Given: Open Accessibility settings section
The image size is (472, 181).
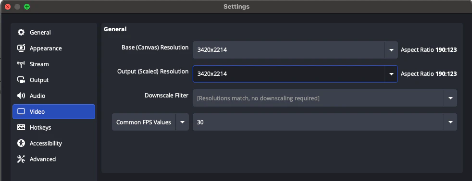Looking at the screenshot, I should [x=53, y=143].
